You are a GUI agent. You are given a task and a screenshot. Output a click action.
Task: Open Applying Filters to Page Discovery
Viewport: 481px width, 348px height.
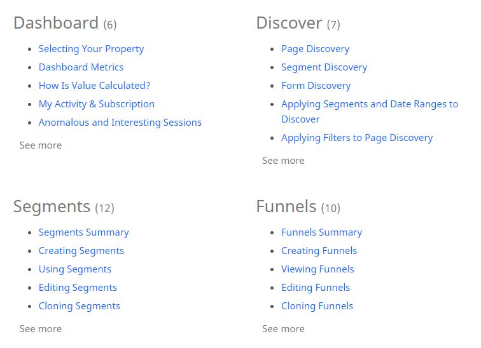[x=356, y=138]
